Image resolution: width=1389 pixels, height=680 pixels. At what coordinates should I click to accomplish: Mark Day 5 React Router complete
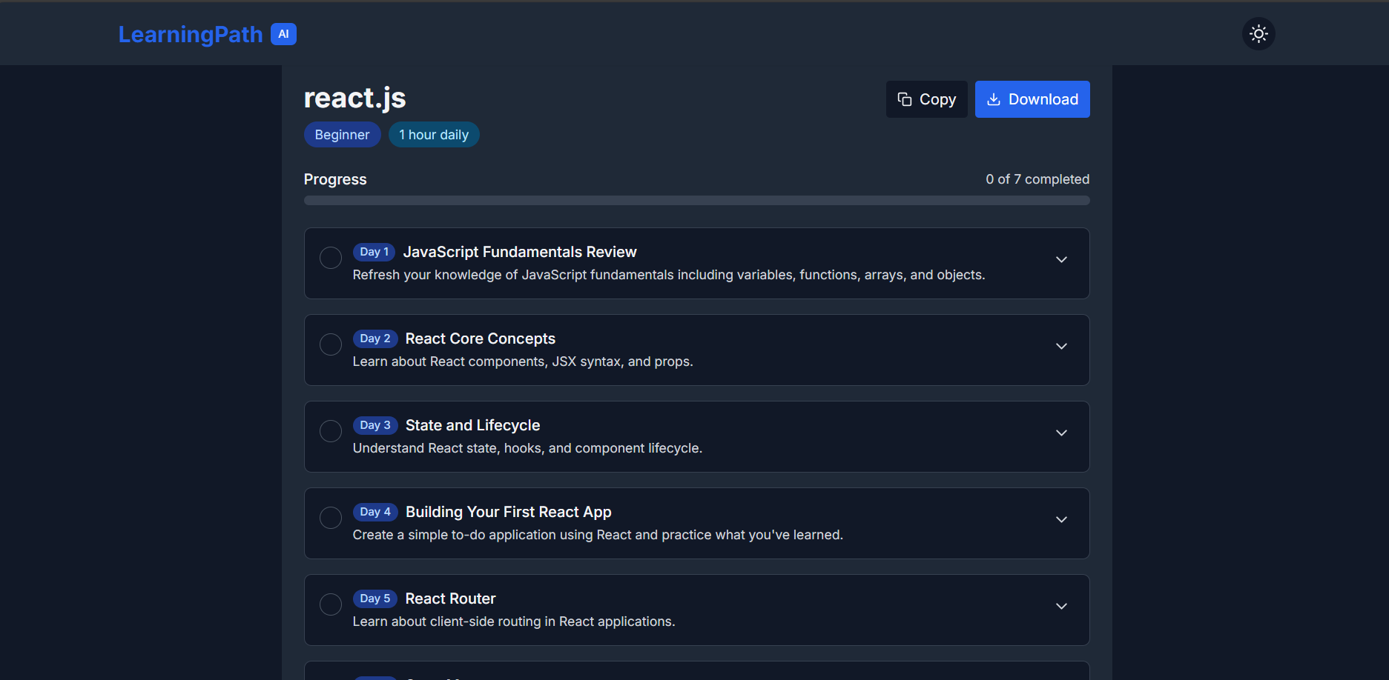331,604
